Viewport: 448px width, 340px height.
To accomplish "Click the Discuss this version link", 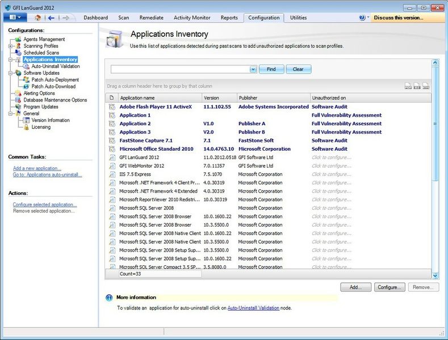I will click(399, 18).
